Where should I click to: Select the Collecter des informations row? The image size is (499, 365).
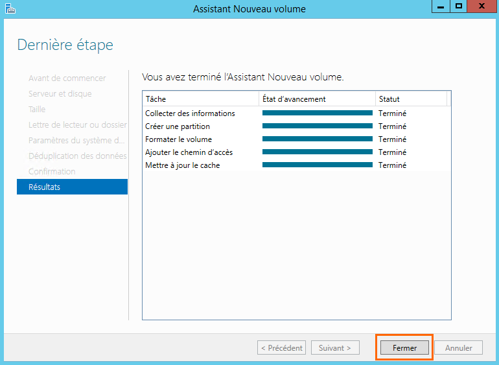click(190, 113)
